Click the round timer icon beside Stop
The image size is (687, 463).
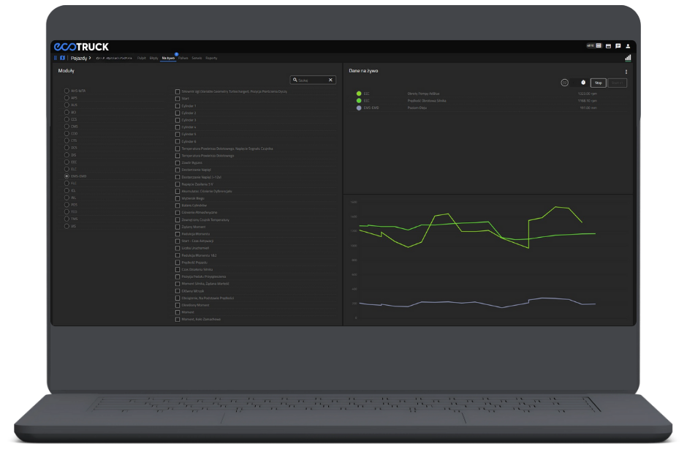pos(564,83)
